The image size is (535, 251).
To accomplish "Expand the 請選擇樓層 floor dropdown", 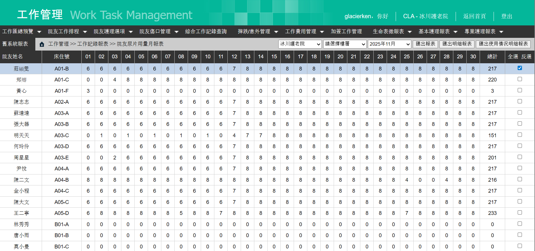I will [x=345, y=44].
